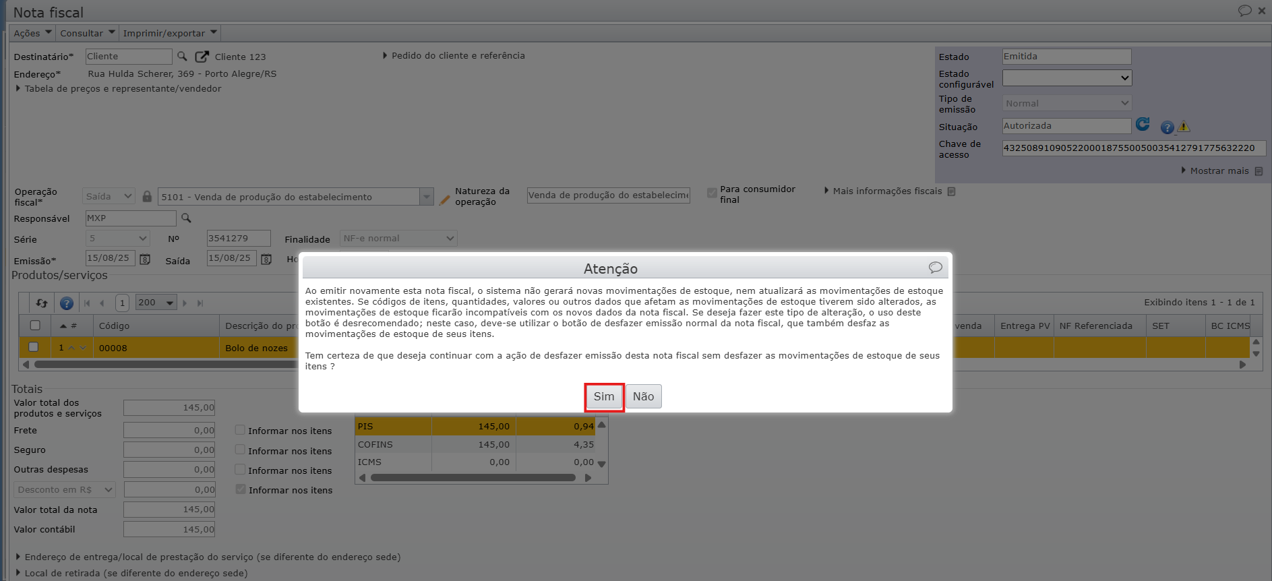This screenshot has width=1272, height=581.
Task: Click the lock icon beside Operação fiscal
Action: [x=147, y=196]
